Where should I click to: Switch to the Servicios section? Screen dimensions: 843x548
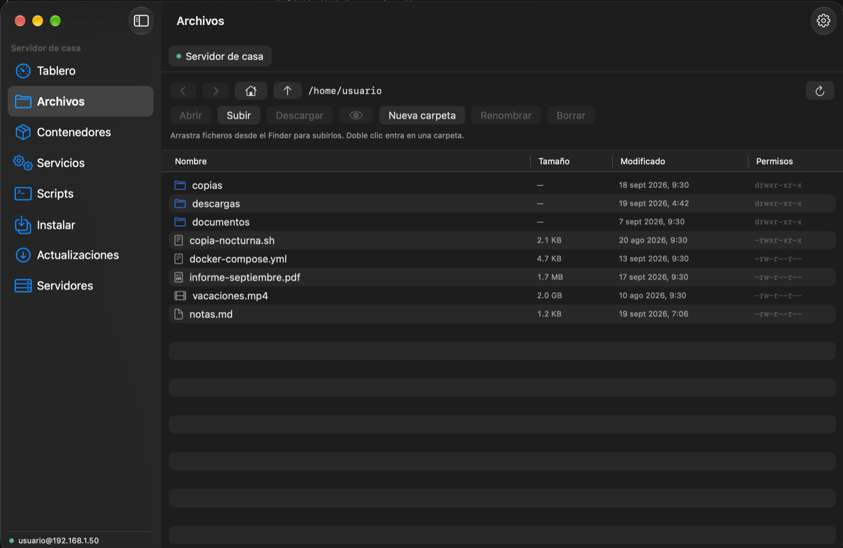coord(80,163)
